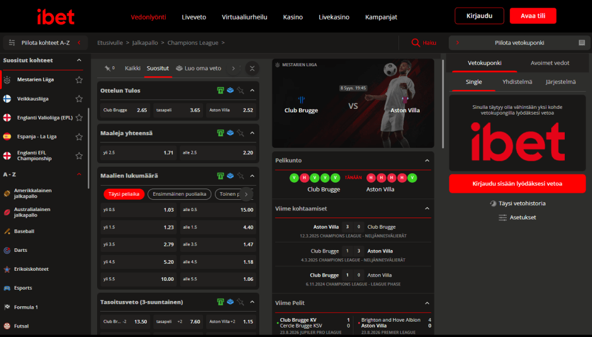This screenshot has width=592, height=337.
Task: Click blue cube icon in Maaleja yhteensä header
Action: 230,133
